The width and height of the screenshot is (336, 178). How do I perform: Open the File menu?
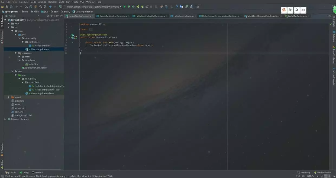tap(2, 2)
